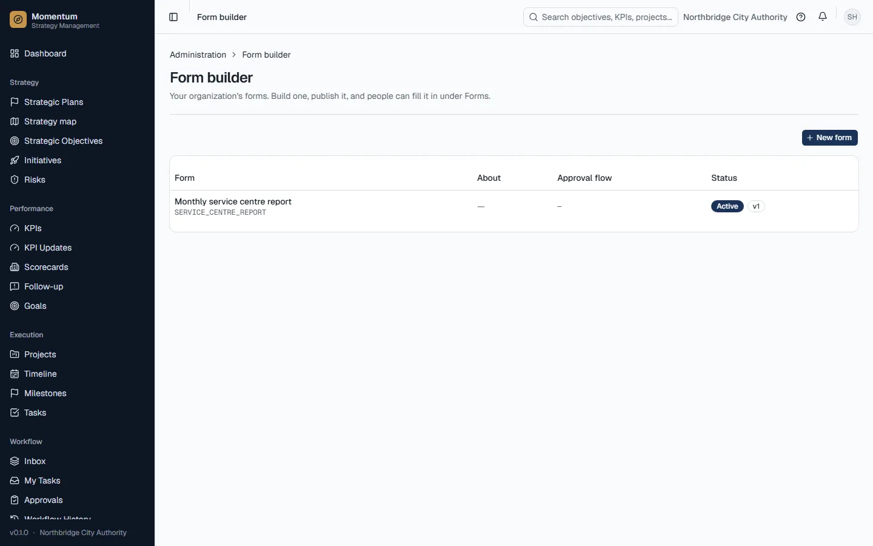873x546 pixels.
Task: Open Approvals in the sidebar
Action: coord(77,500)
